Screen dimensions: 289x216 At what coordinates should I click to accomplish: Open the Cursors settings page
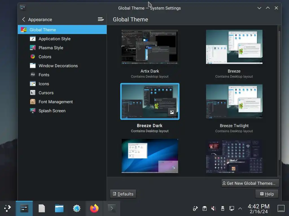tap(62, 93)
